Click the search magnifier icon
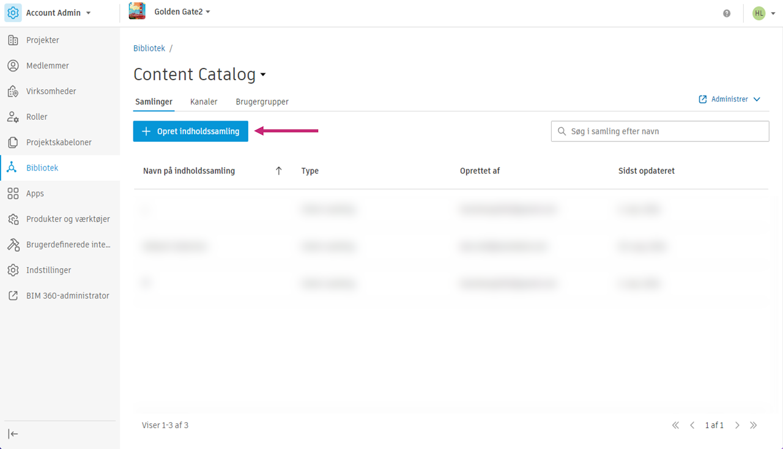783x449 pixels. [x=562, y=132]
